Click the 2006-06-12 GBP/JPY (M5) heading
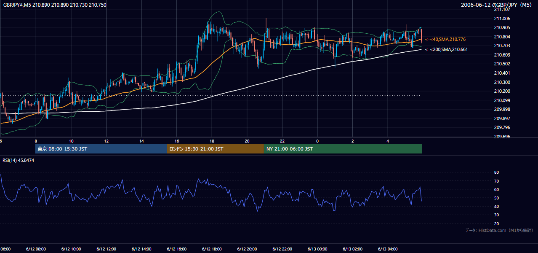This screenshot has height=253, width=538. click(497, 5)
